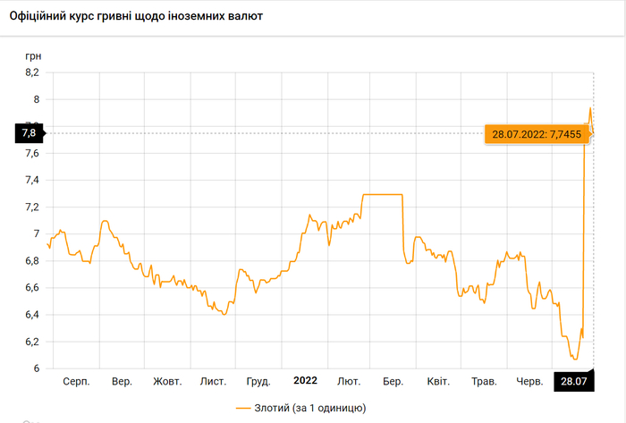Select the Вер. month label

pos(122,381)
